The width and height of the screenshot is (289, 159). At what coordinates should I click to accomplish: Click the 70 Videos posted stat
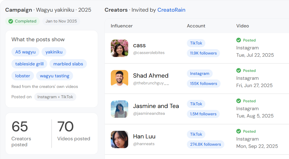coord(74,131)
